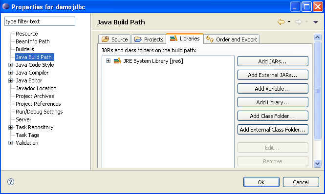Dismiss dialog with Cancel button
Image resolution: width=325 pixels, height=194 pixels.
point(301,182)
